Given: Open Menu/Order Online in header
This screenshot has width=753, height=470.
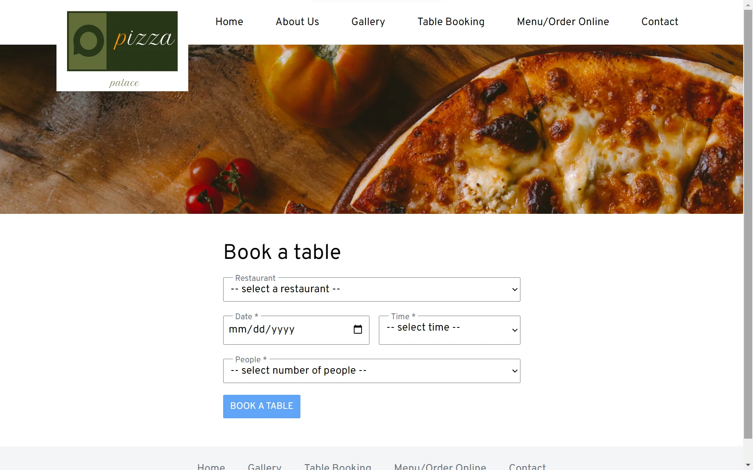Looking at the screenshot, I should coord(563,22).
